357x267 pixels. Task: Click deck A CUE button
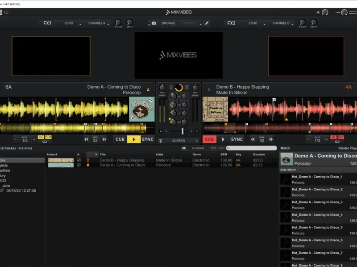coord(120,139)
